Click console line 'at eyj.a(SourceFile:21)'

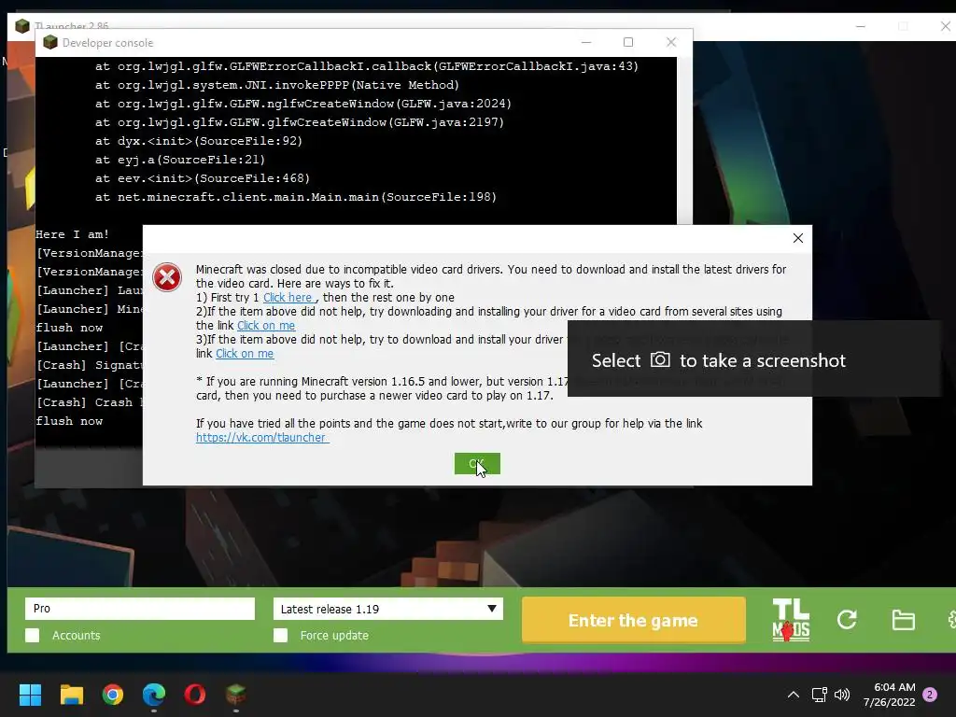180,160
